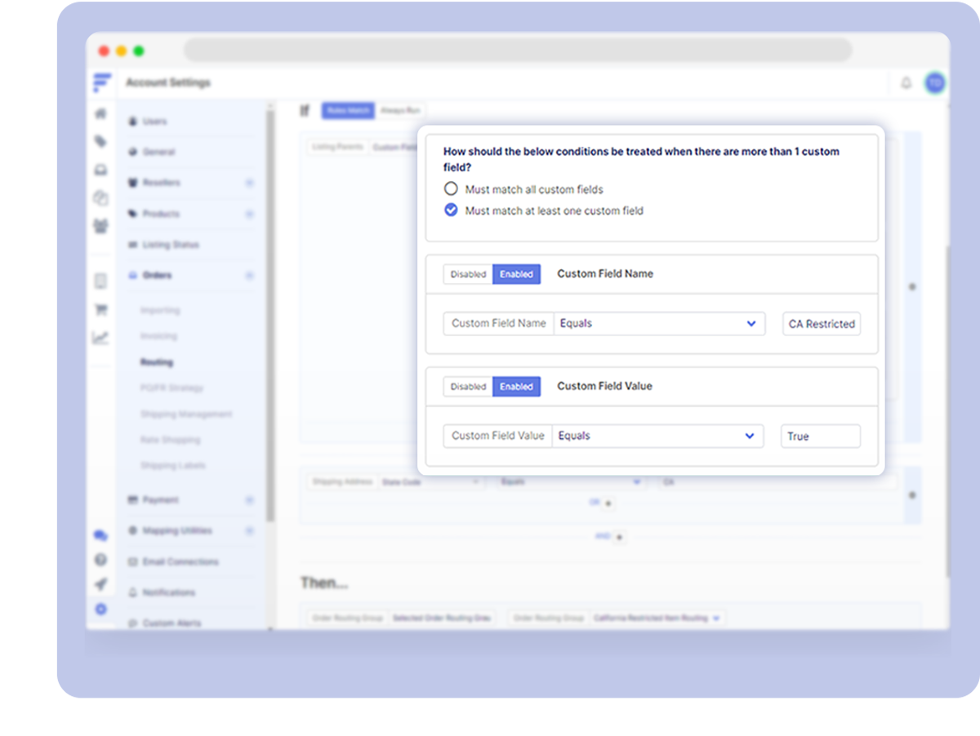This screenshot has width=980, height=736.
Task: Disable the Custom Field Name condition
Action: coord(468,274)
